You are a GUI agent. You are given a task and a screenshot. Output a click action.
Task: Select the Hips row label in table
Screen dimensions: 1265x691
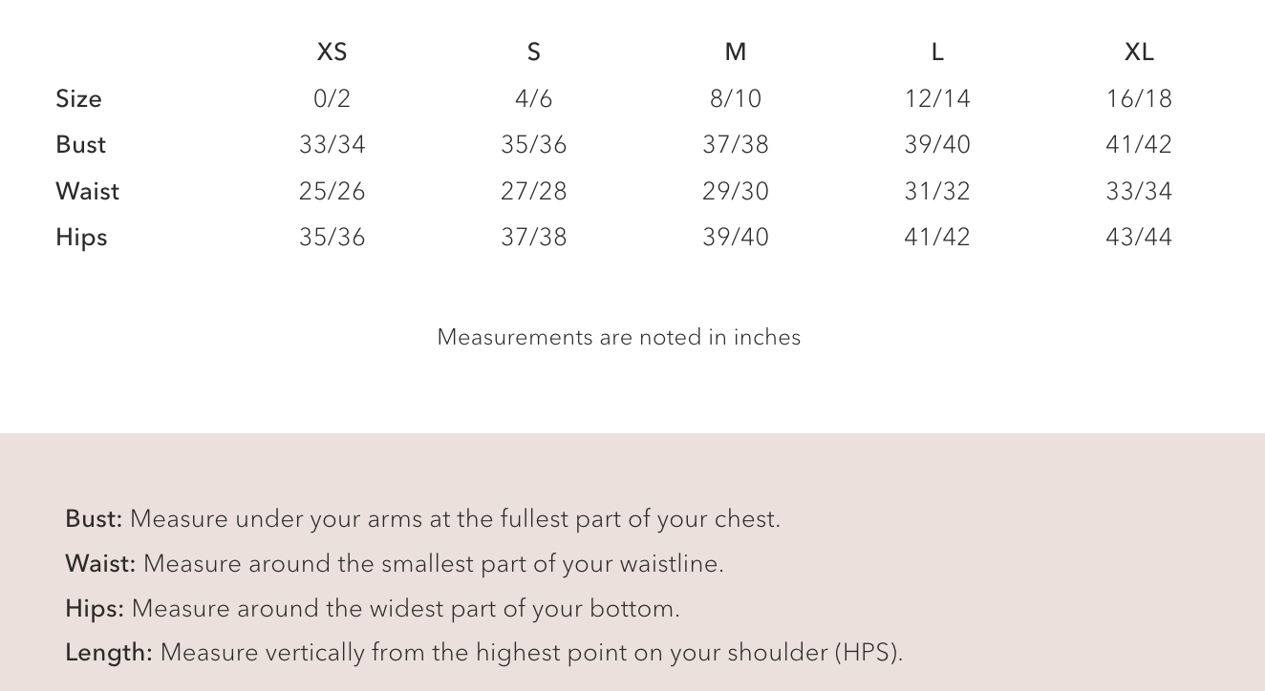click(x=81, y=237)
